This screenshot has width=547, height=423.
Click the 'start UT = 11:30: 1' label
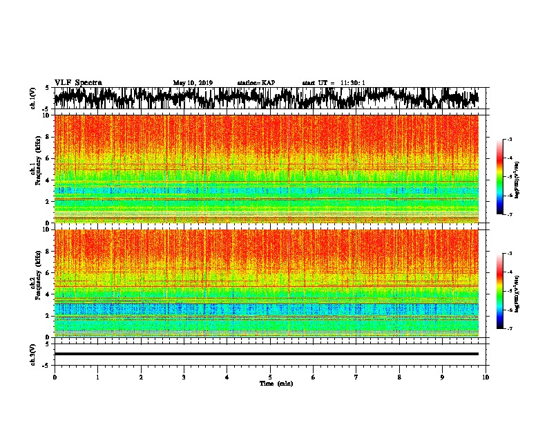pyautogui.click(x=334, y=83)
